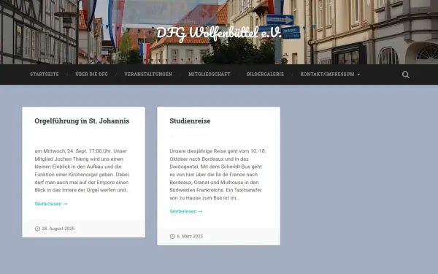The height and width of the screenshot is (274, 438).
Task: Open the Studienreise post title
Action: [190, 121]
